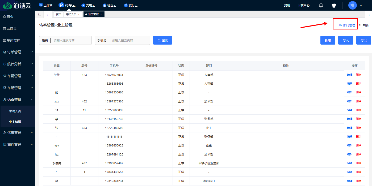Switch to 社区云 in the top bar
Viewport: 372px width, 186px height.
click(110, 5)
